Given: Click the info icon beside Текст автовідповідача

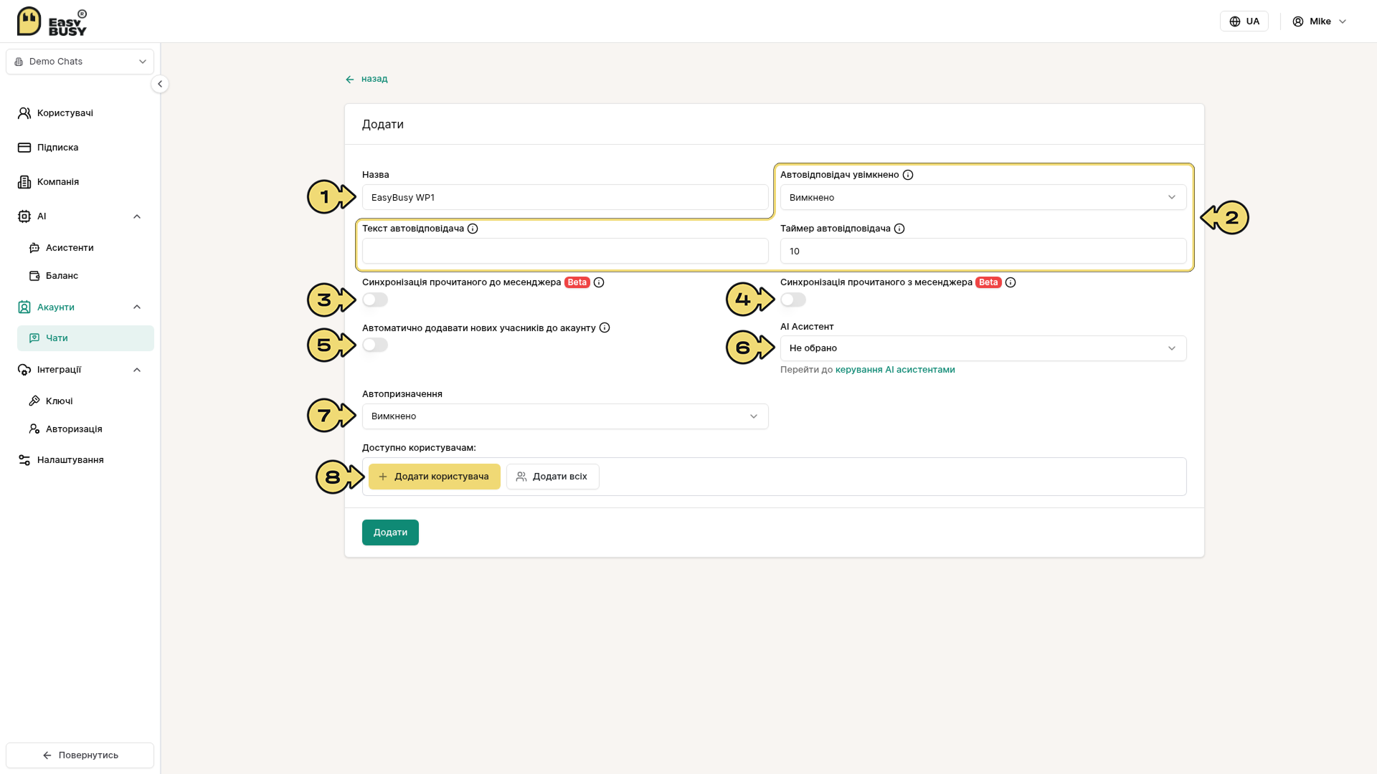Looking at the screenshot, I should tap(473, 229).
